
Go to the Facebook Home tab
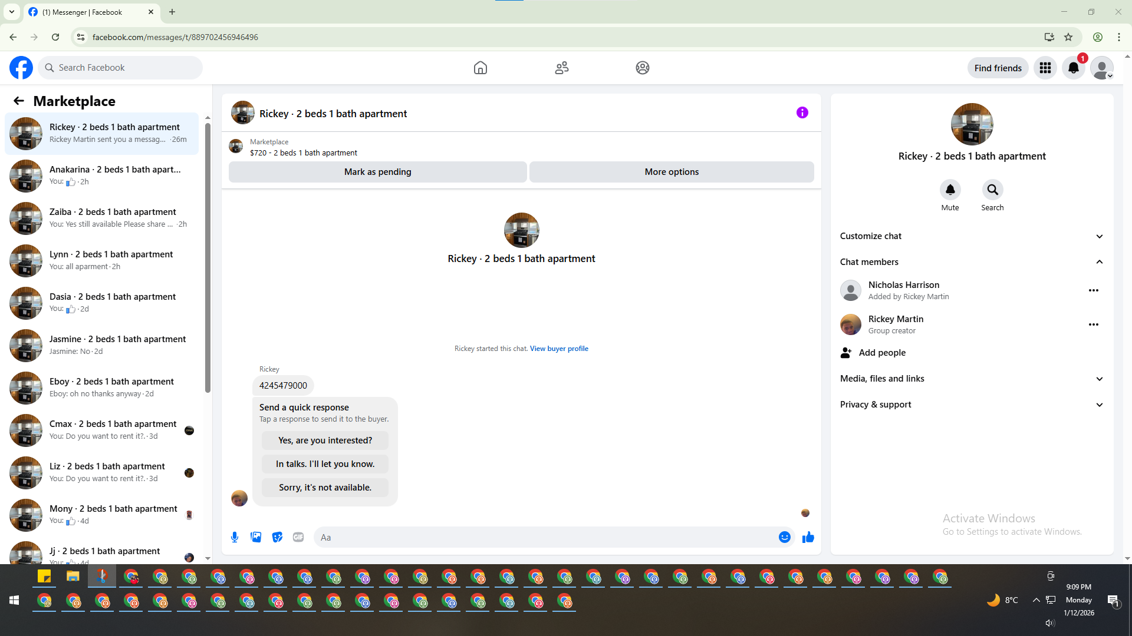480,68
